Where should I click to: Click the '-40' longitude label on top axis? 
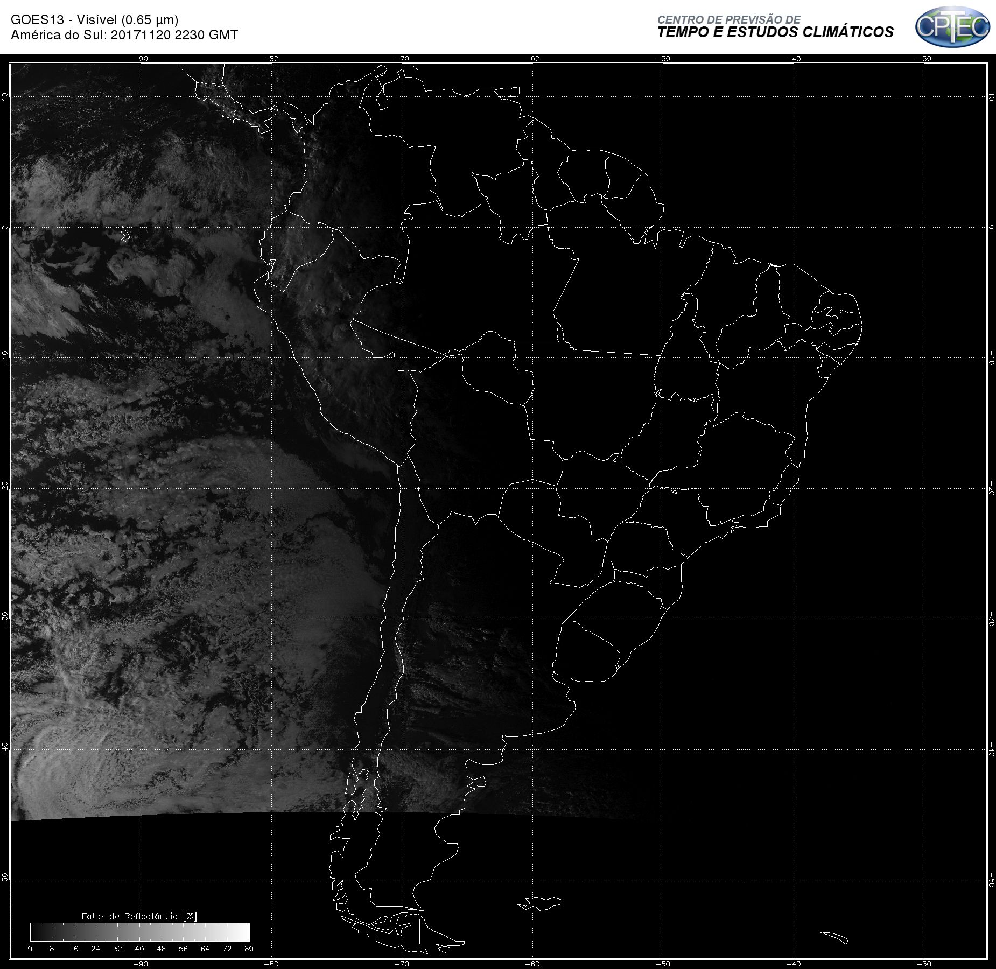pos(794,59)
